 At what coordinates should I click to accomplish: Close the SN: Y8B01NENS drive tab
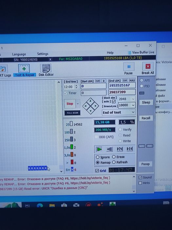pos(50,59)
